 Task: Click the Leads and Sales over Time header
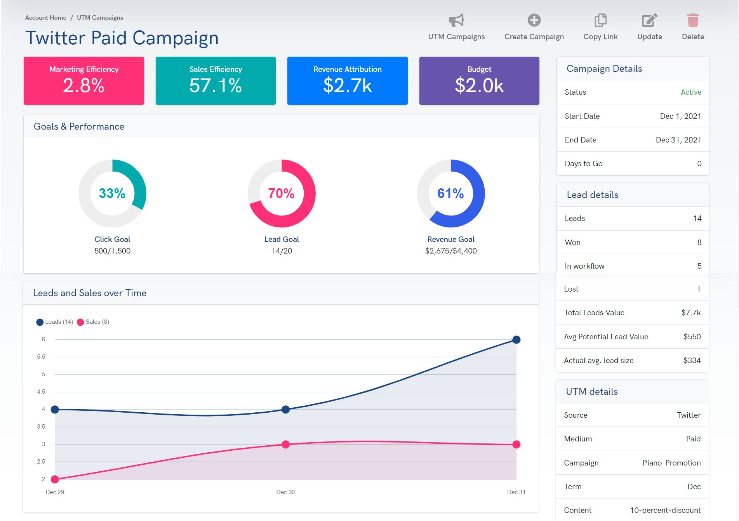pyautogui.click(x=281, y=293)
